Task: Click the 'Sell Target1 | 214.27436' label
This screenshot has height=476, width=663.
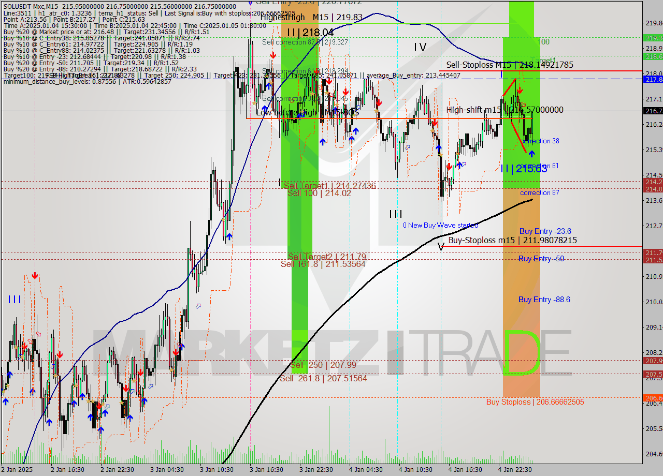Action: (x=329, y=185)
